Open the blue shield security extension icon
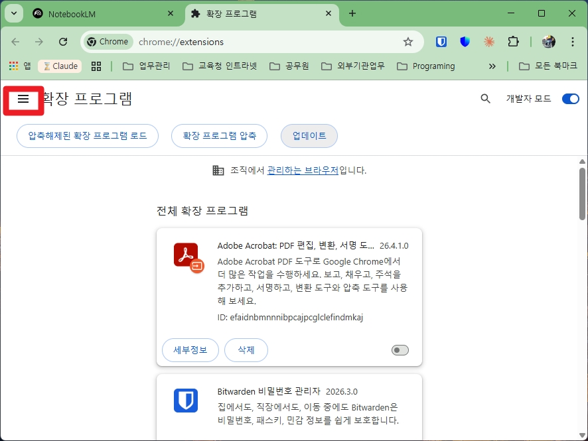The height and width of the screenshot is (441, 588). pos(465,41)
